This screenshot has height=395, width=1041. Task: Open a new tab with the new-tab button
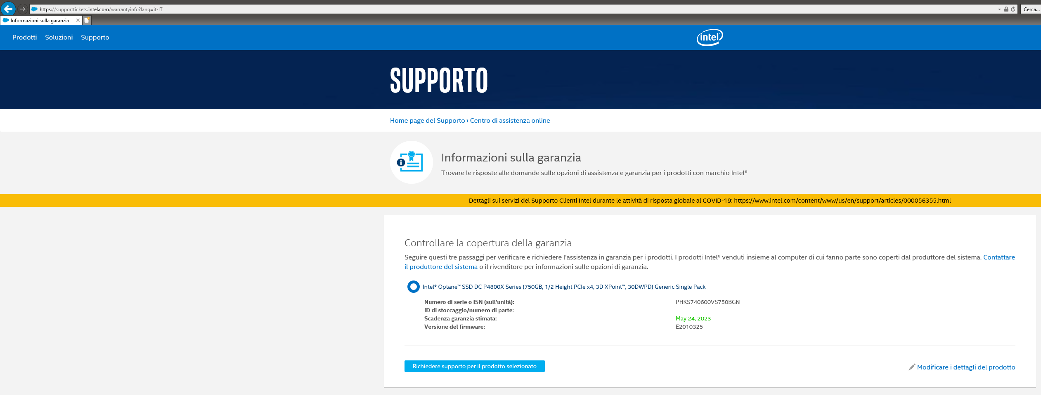(x=87, y=20)
